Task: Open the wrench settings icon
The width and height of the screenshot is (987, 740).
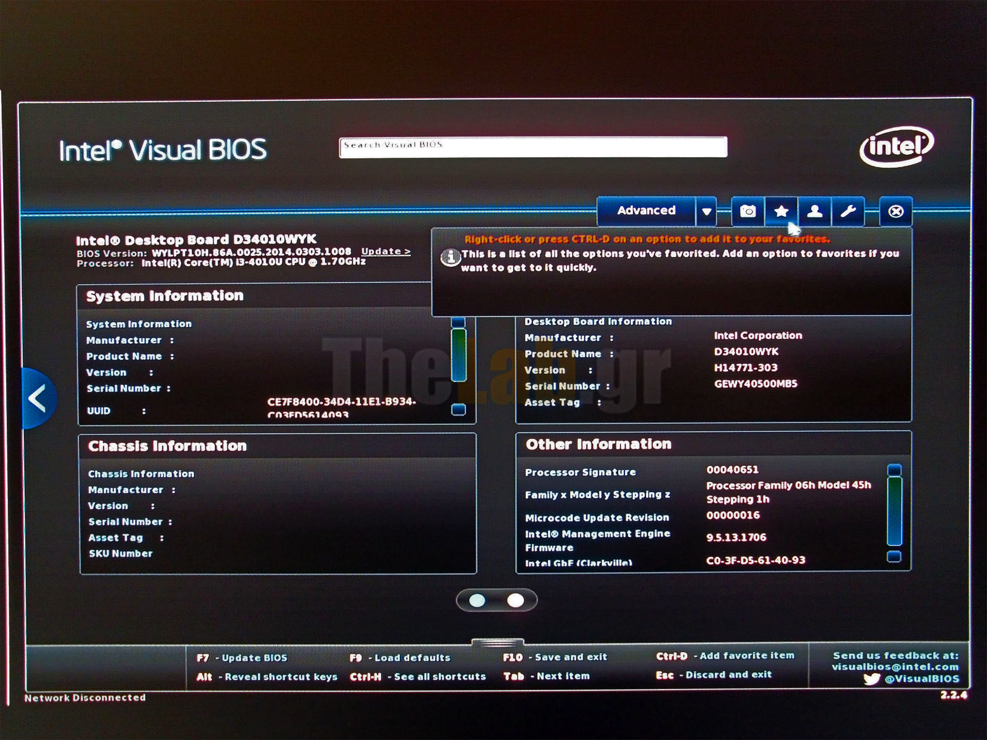Action: (848, 211)
